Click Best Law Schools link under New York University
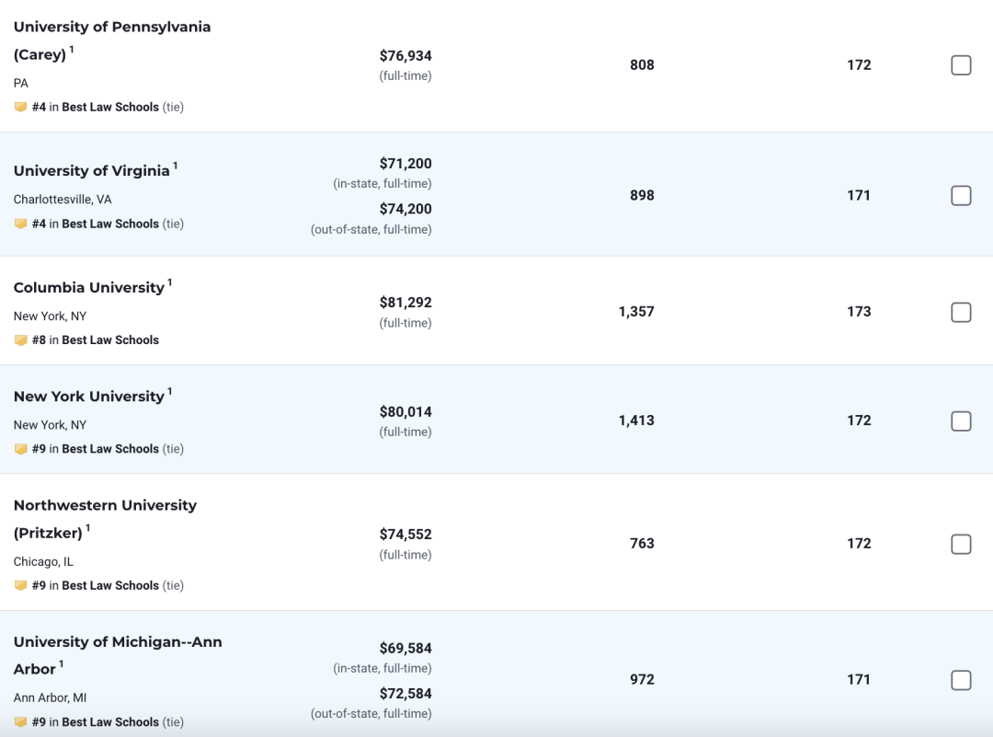The image size is (993, 737). pos(110,449)
